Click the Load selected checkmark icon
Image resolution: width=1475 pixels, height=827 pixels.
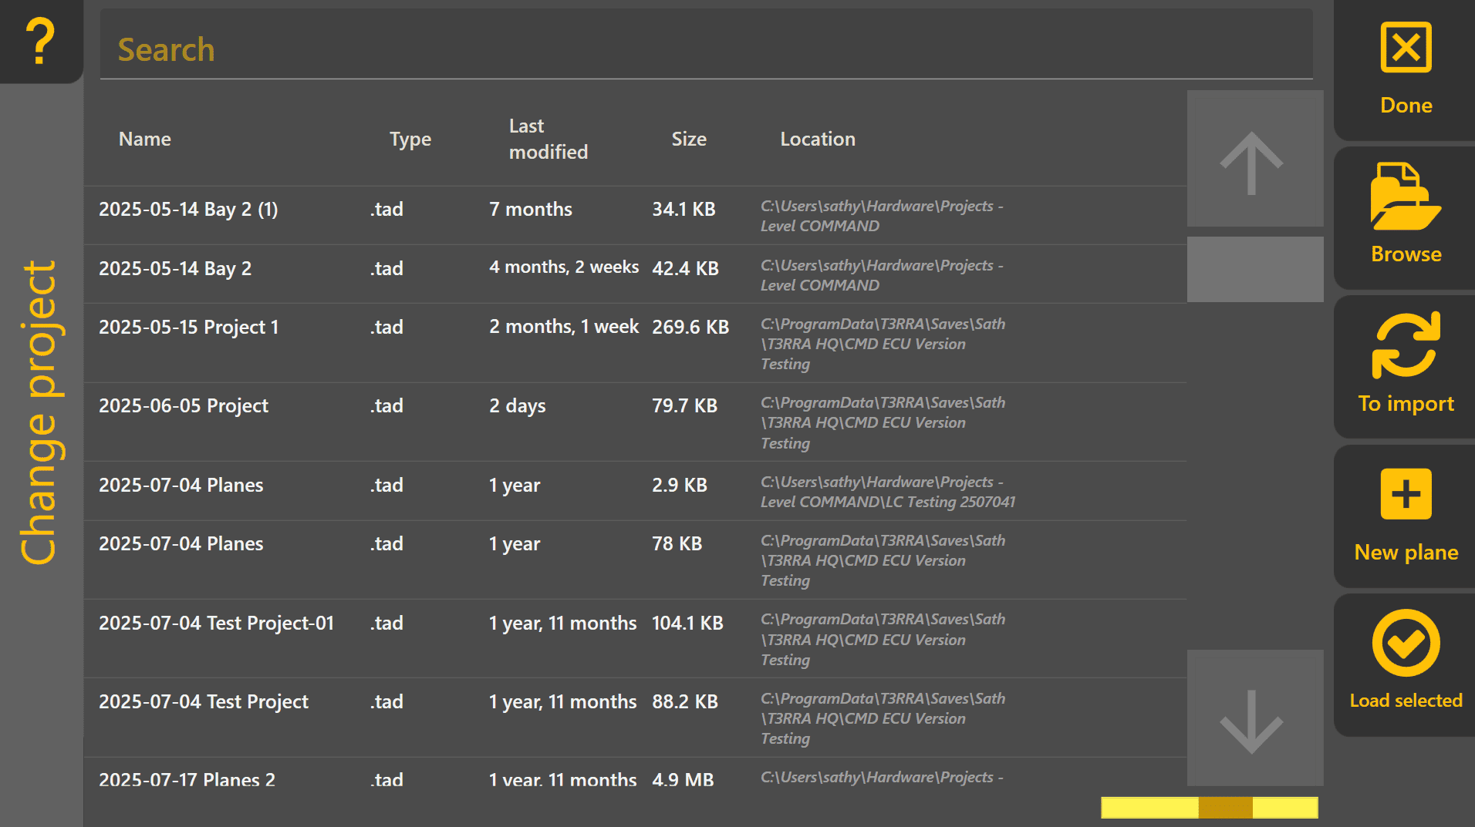[x=1406, y=643]
